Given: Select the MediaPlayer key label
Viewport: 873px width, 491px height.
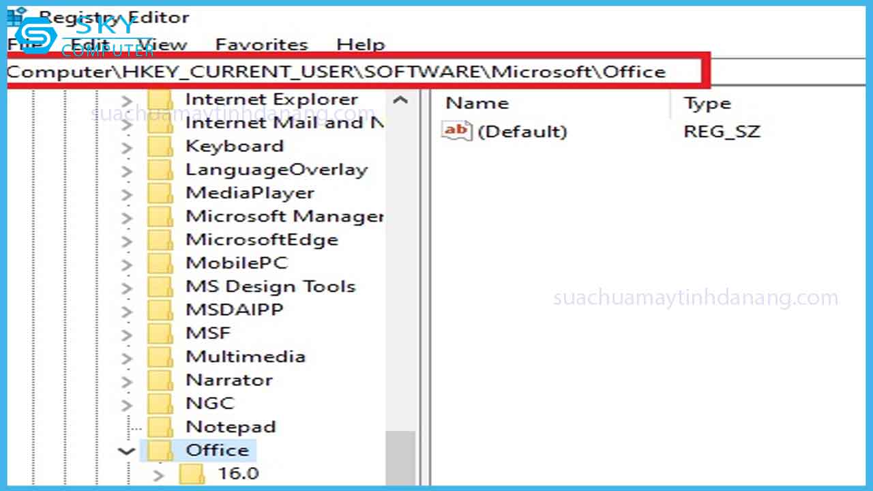Looking at the screenshot, I should coord(250,193).
